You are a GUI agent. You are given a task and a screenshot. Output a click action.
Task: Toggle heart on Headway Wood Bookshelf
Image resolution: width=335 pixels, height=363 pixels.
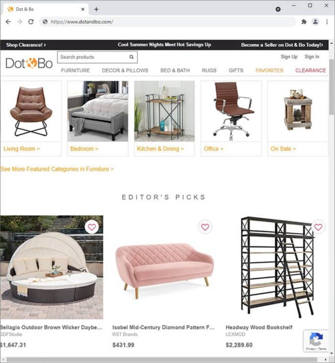[318, 227]
